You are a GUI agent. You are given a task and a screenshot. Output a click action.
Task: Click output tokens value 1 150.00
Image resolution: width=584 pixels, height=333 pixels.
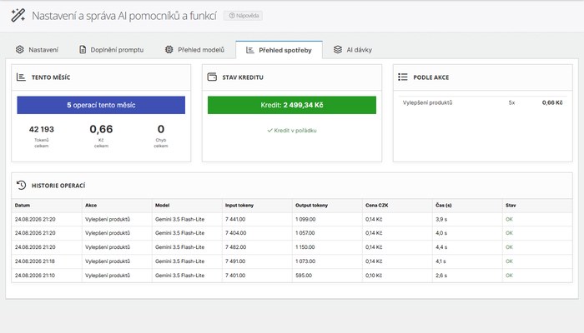pos(305,247)
